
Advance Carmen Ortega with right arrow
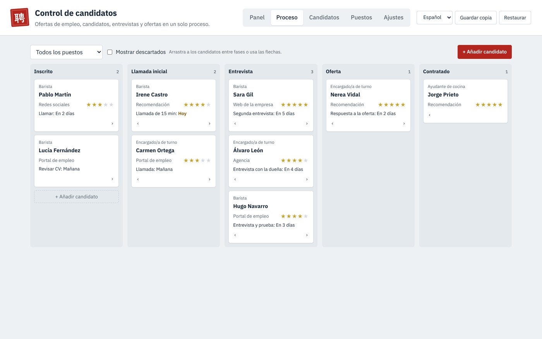209,179
